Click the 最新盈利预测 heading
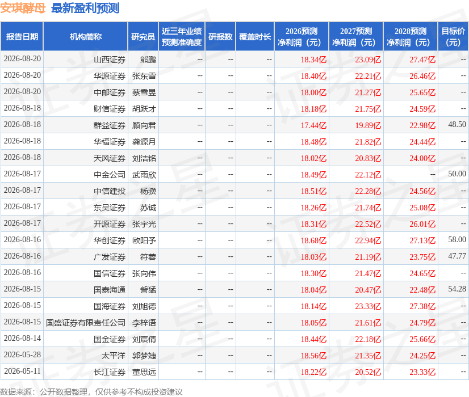Image resolution: width=469 pixels, height=397 pixels. 85,8
